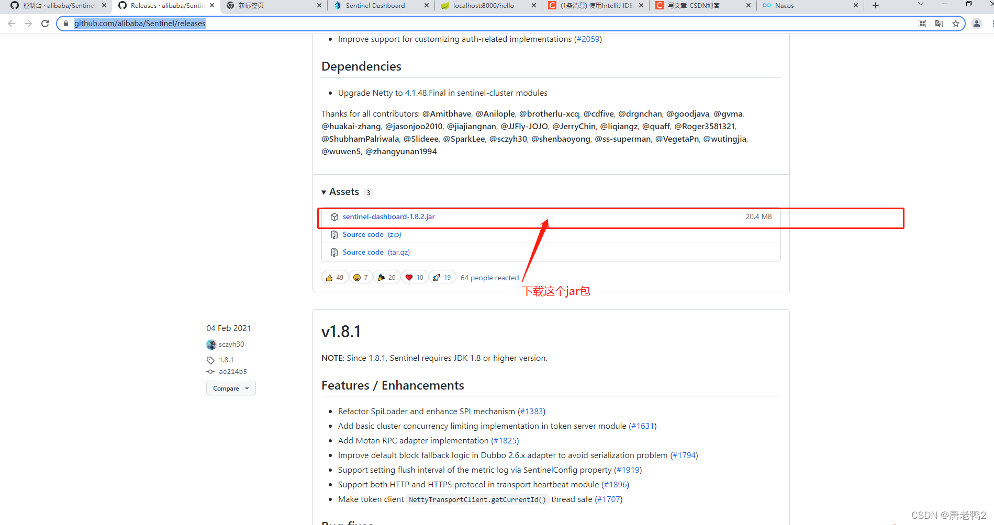Open @zhangyunan1994 contributor profile
994x525 pixels.
(x=401, y=152)
